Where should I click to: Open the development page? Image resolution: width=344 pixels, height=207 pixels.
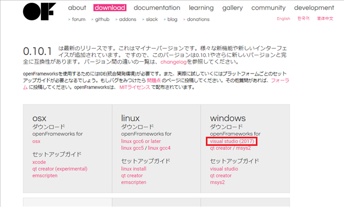[314, 8]
